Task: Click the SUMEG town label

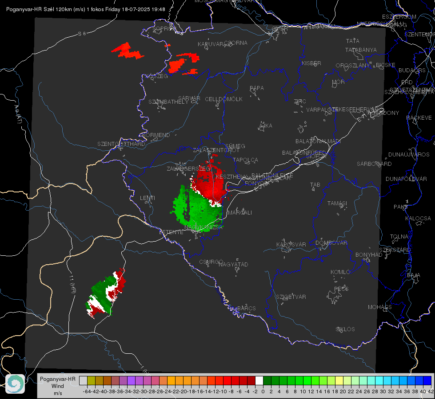Action: point(235,146)
